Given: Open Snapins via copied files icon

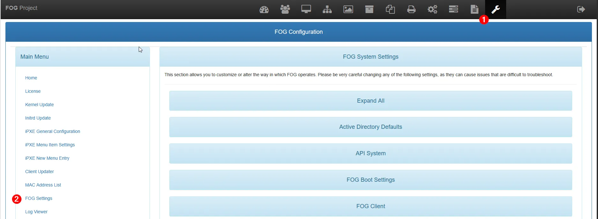Looking at the screenshot, I should pos(390,10).
